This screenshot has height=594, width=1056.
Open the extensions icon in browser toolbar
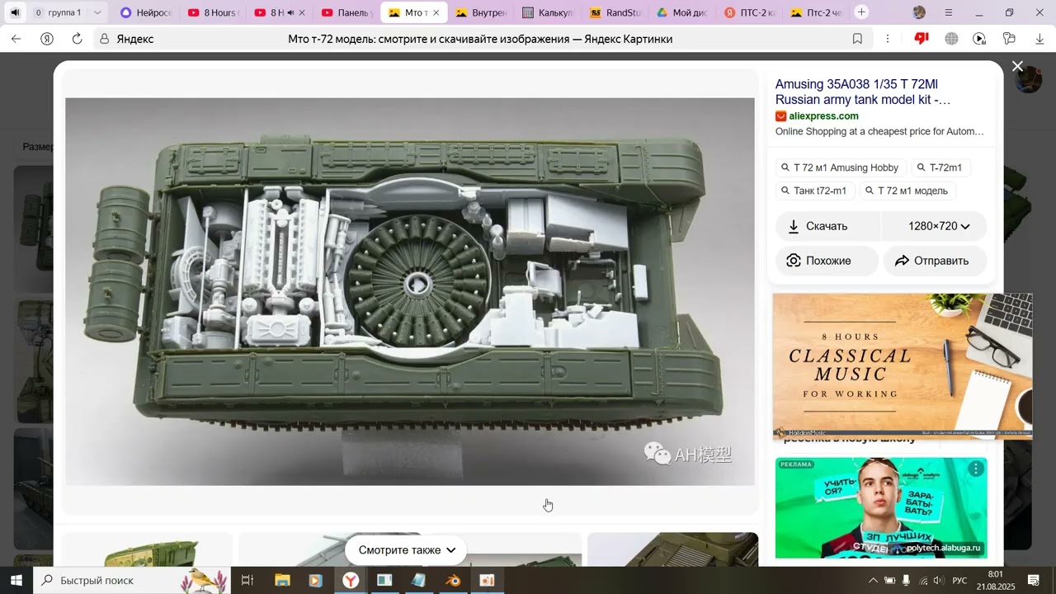1009,39
